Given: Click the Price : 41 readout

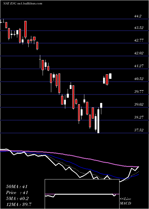Looking at the screenshot, I should tap(17, 193).
